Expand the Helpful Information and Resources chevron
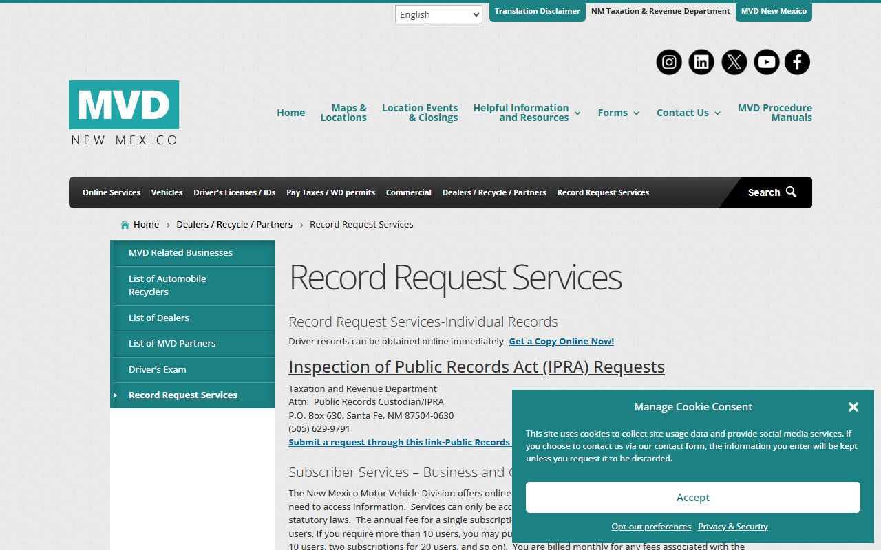The image size is (881, 550). (577, 113)
